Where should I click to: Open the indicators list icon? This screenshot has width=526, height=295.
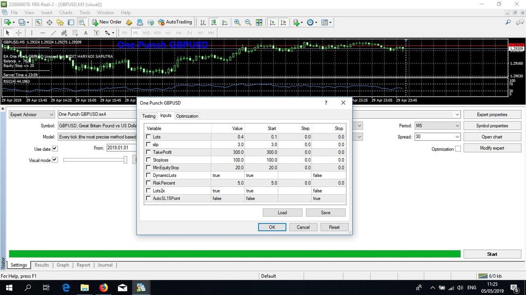coord(296,22)
